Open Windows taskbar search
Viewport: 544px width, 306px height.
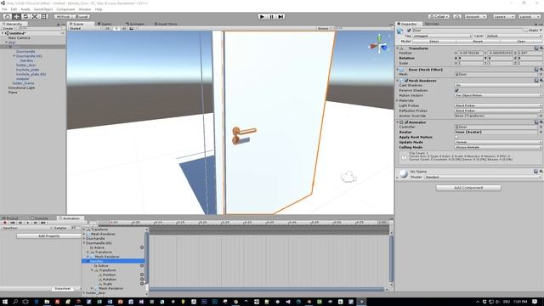point(15,302)
